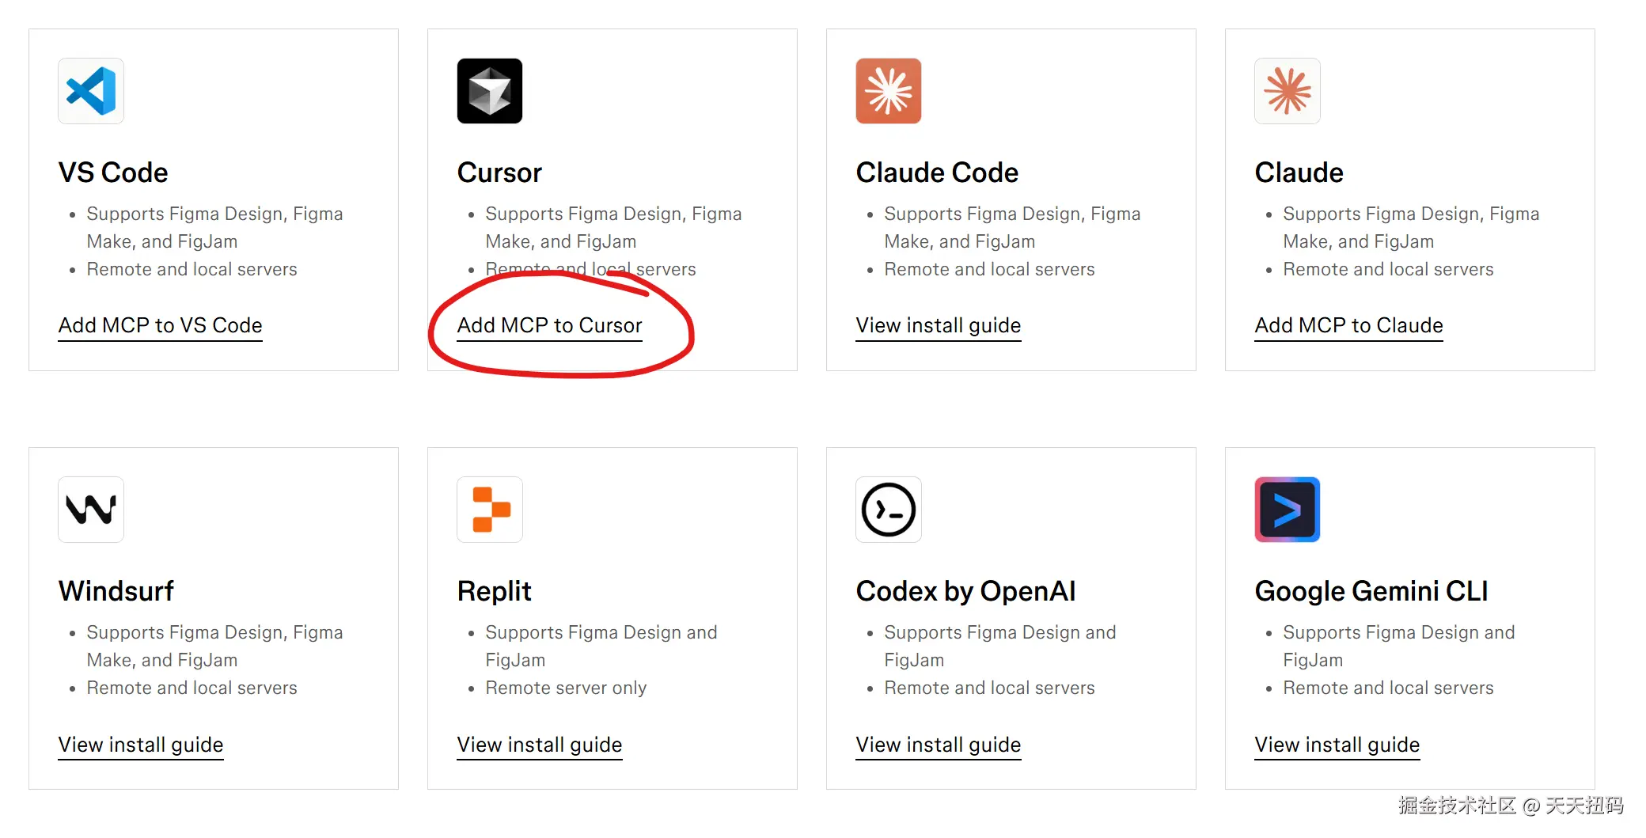Click the Codex by OpenAI terminal icon

click(x=889, y=510)
